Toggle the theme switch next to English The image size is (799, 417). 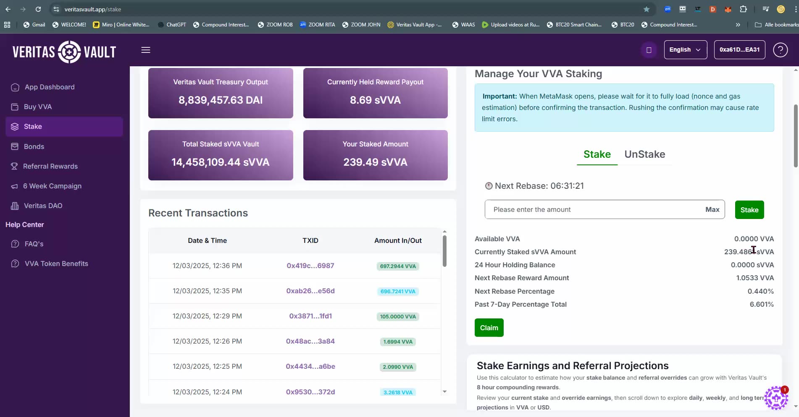[649, 50]
